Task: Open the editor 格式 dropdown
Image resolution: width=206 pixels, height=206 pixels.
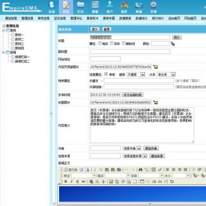Action: pos(117,176)
